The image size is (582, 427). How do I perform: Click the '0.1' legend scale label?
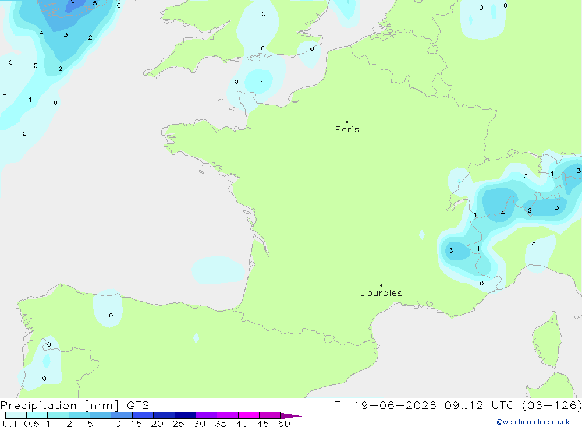pos(10,424)
